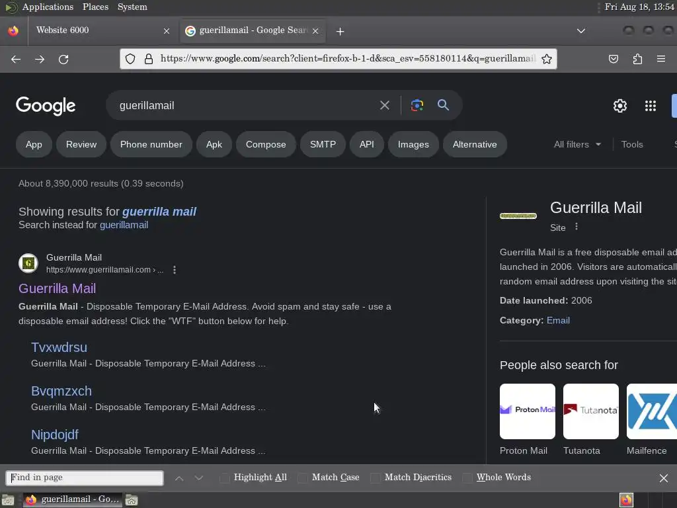677x508 pixels.
Task: Open the file manager icon in bottom panel
Action: pyautogui.click(x=132, y=500)
